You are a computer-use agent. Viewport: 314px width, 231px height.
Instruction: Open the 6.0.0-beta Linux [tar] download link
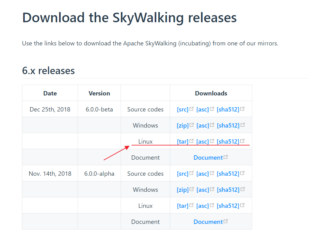183,141
